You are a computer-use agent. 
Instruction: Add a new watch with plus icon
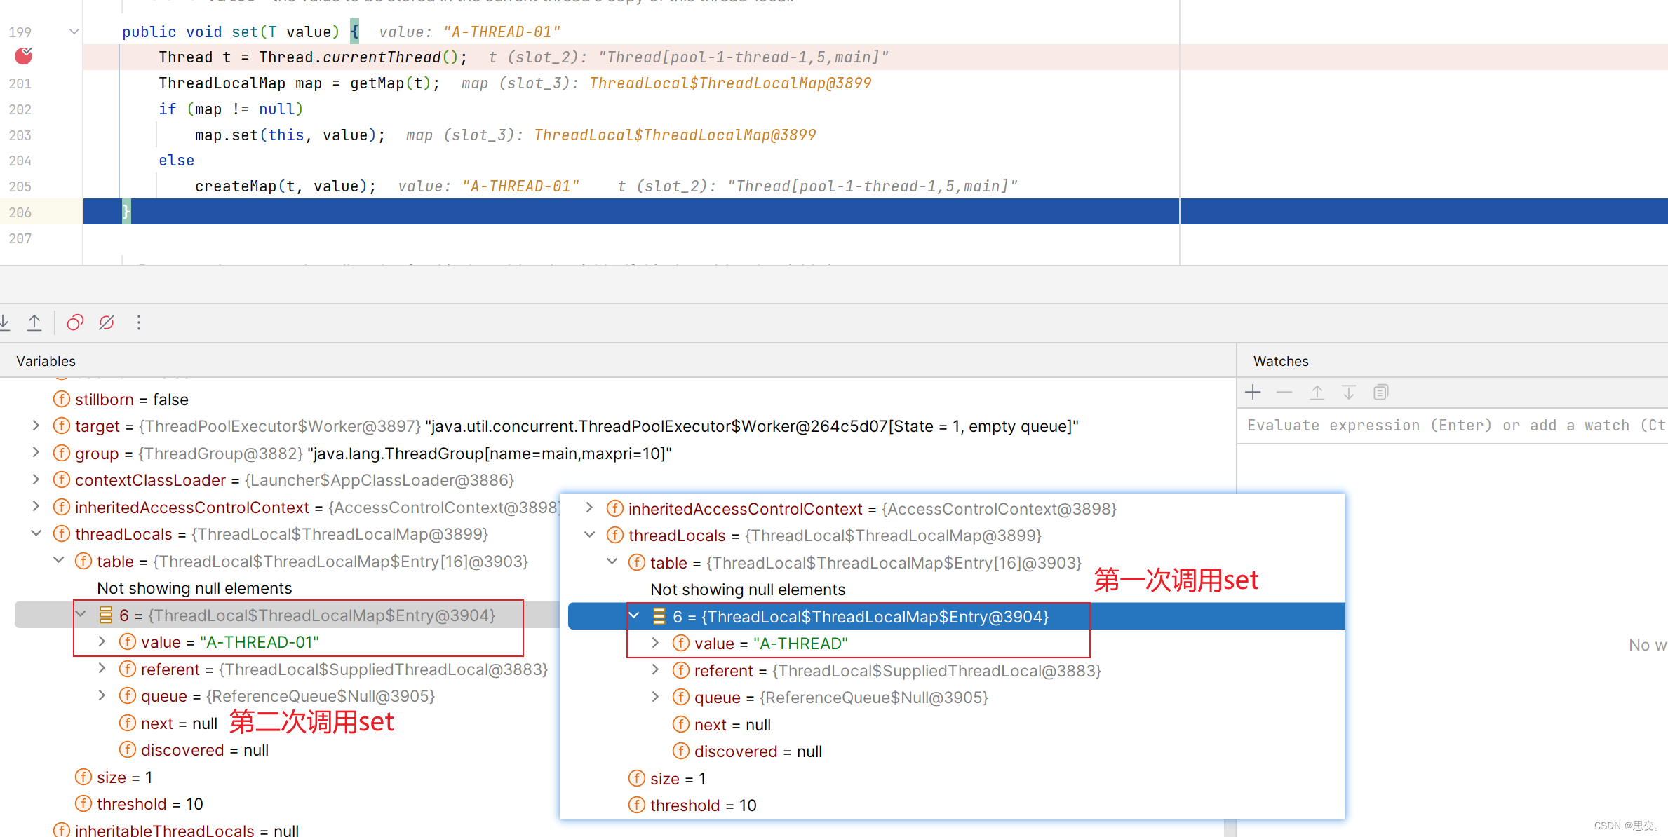[x=1253, y=393]
